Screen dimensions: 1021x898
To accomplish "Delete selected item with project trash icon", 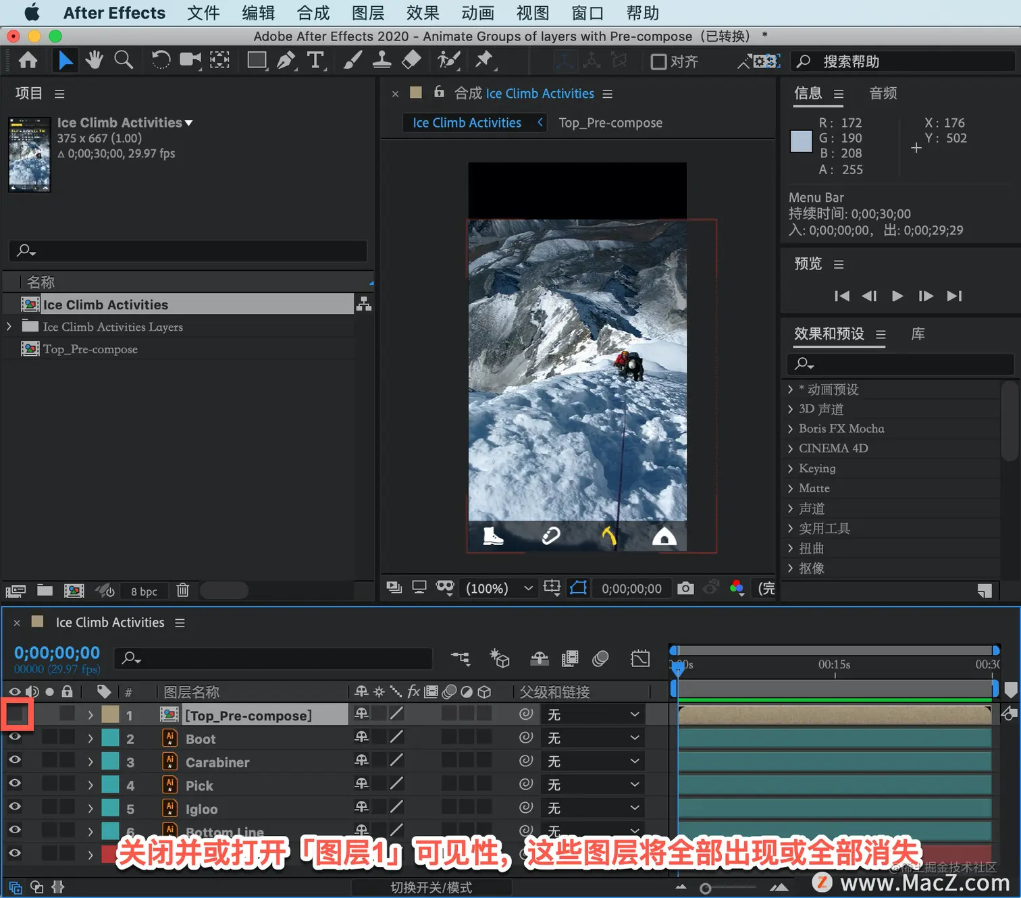I will 182,590.
